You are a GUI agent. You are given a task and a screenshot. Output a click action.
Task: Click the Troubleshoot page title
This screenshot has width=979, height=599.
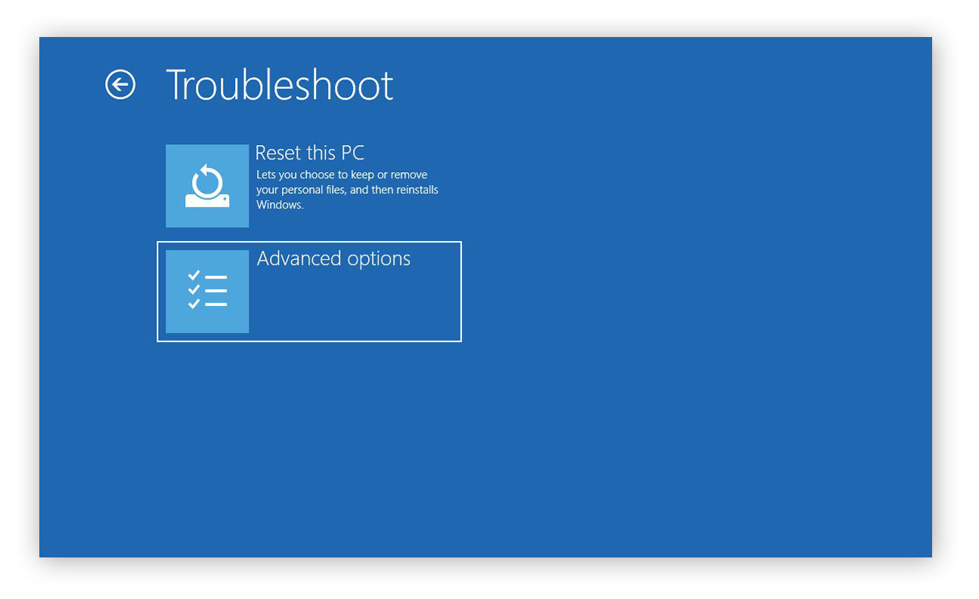[x=280, y=84]
